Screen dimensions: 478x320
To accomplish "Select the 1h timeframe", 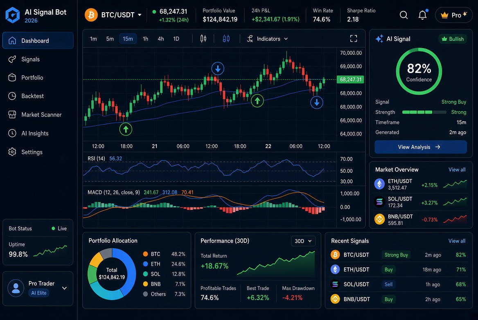I will point(145,39).
